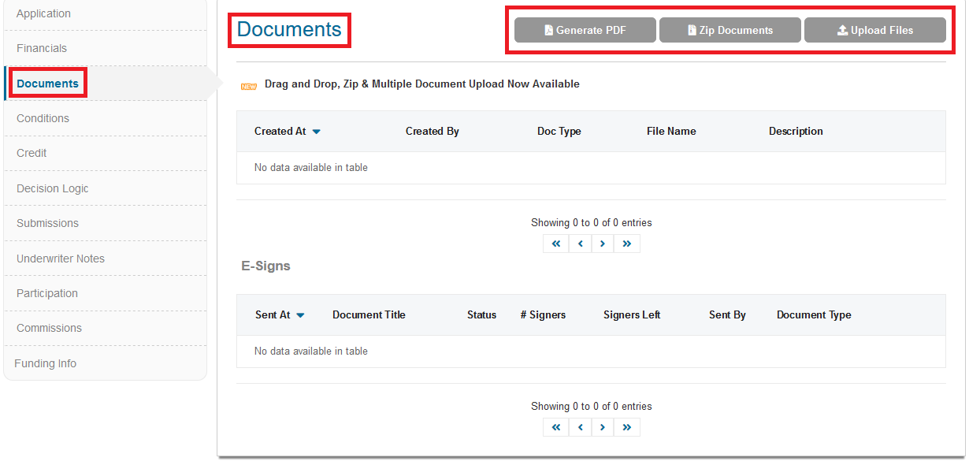The width and height of the screenshot is (969, 465).
Task: Click the Drag and Drop announcement text
Action: coord(422,84)
